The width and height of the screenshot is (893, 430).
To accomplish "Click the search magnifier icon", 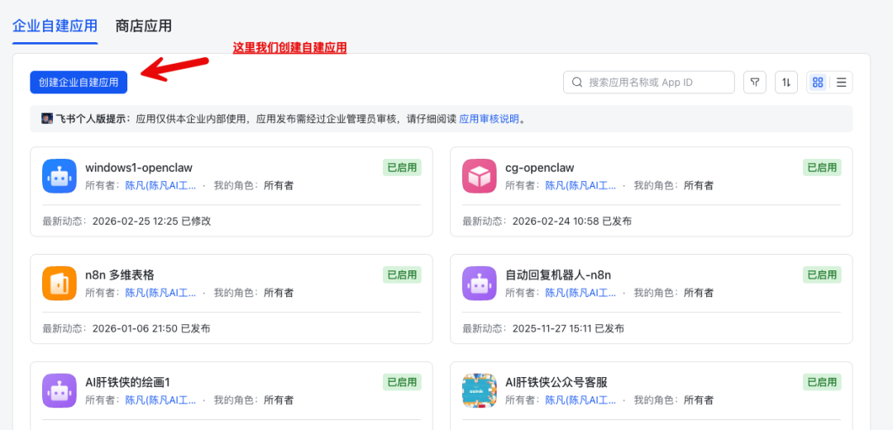I will click(576, 83).
